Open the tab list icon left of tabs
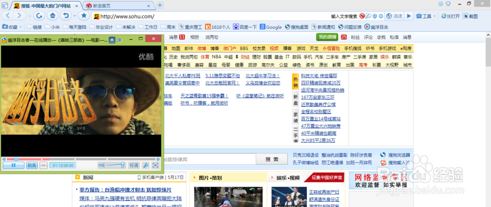Image resolution: width=491 pixels, height=207 pixels. click(x=5, y=5)
